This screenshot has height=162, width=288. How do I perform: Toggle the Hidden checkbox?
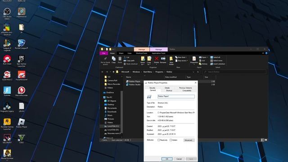pos(171,140)
